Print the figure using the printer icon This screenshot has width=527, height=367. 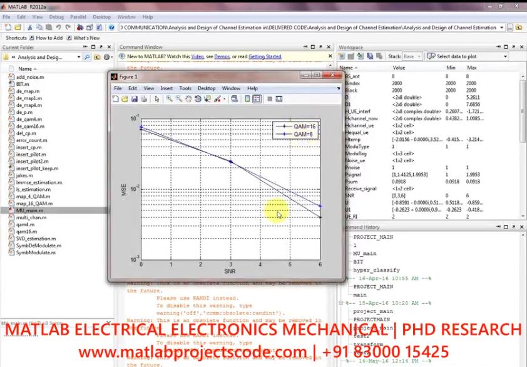point(143,99)
